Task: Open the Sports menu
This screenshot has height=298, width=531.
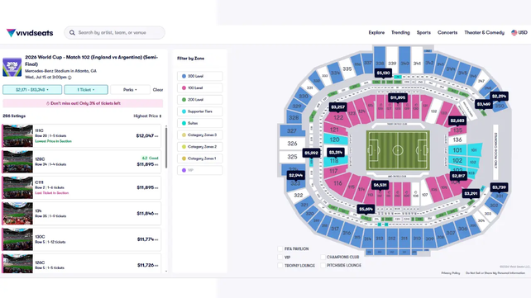Action: [x=423, y=32]
